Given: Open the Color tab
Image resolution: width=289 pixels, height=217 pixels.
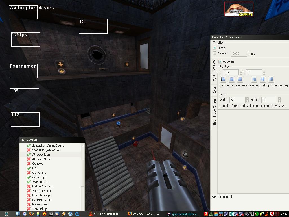Looking at the screenshot, I should tap(214, 90).
